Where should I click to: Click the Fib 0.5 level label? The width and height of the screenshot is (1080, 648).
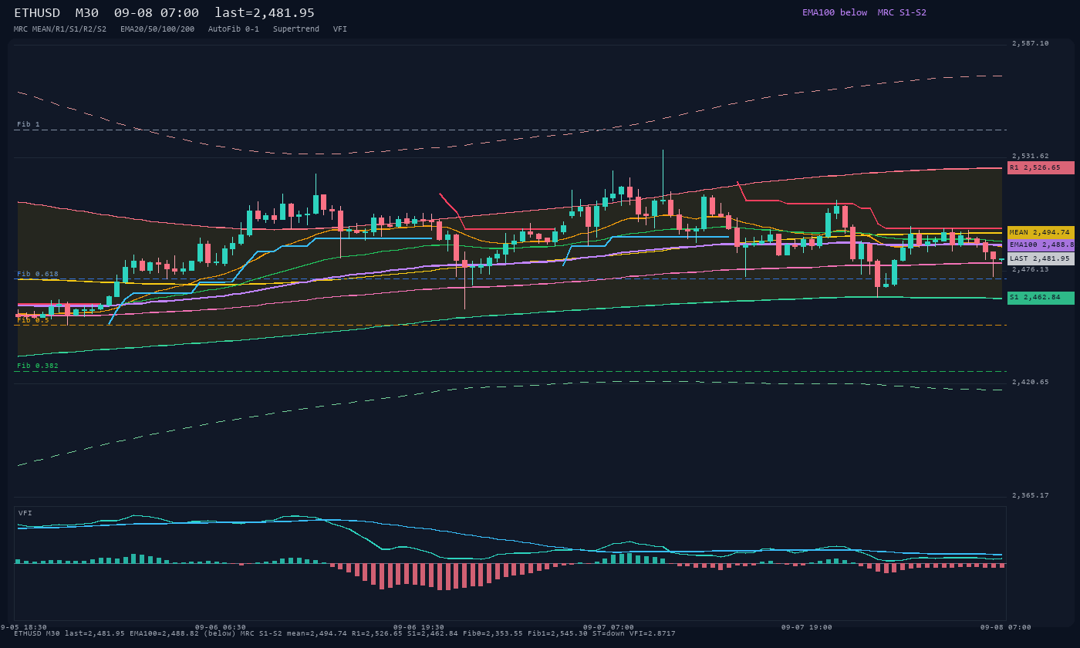33,319
